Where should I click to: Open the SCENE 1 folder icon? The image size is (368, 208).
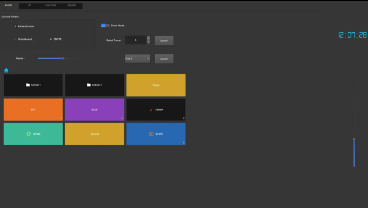click(x=28, y=85)
